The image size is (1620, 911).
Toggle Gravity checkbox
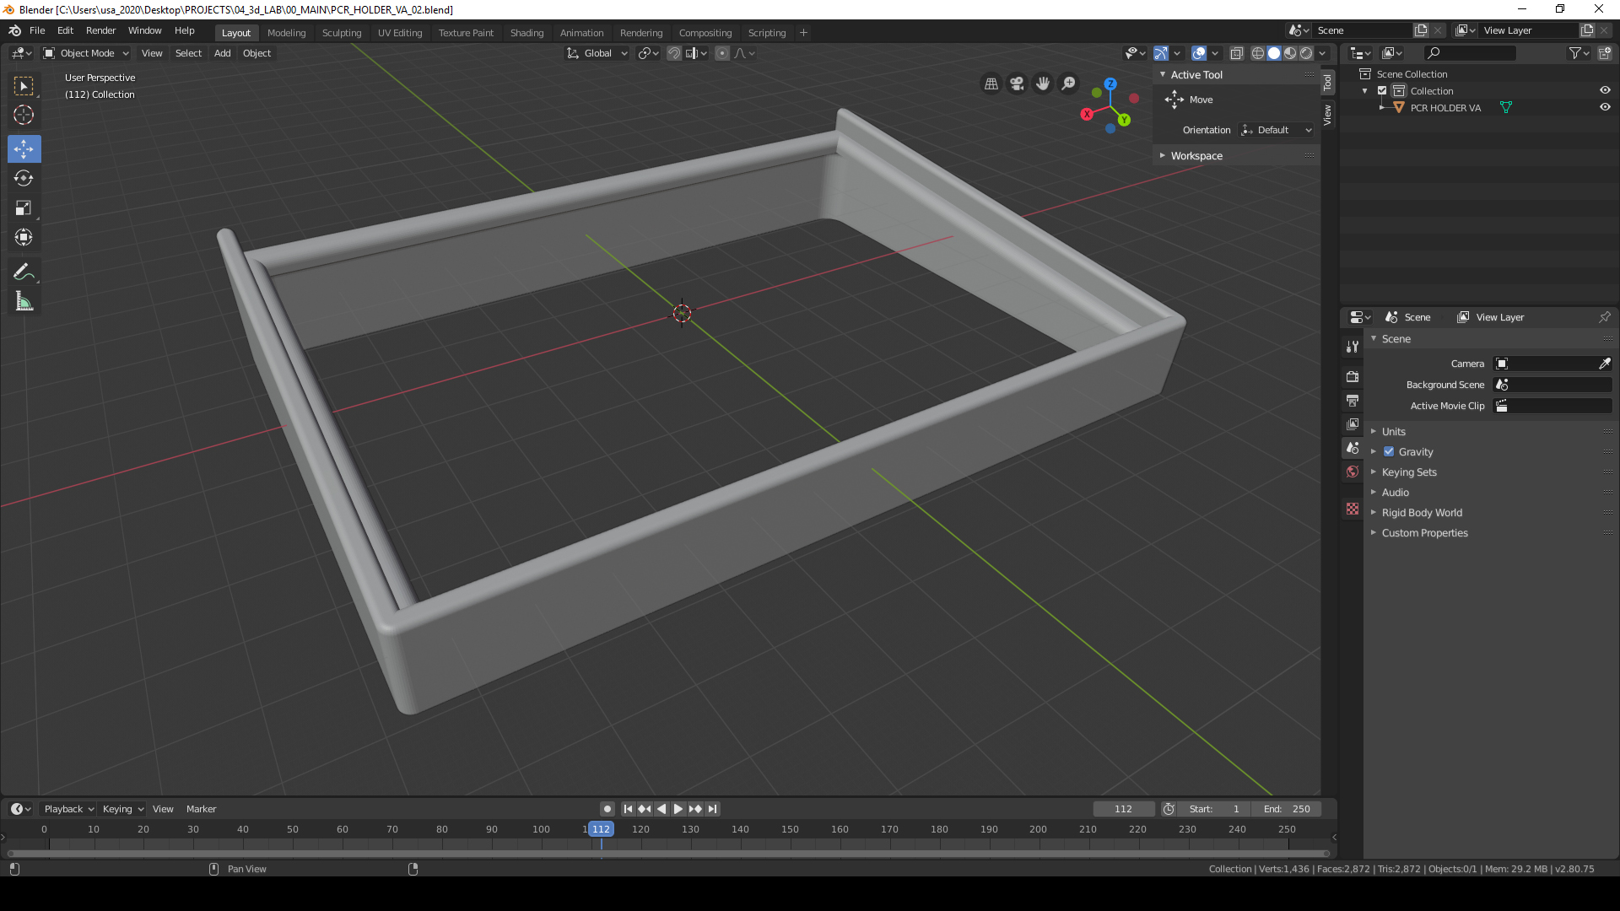click(x=1389, y=452)
